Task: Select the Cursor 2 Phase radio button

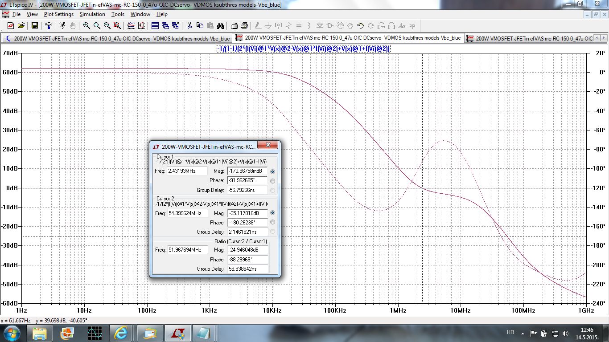Action: [x=272, y=222]
